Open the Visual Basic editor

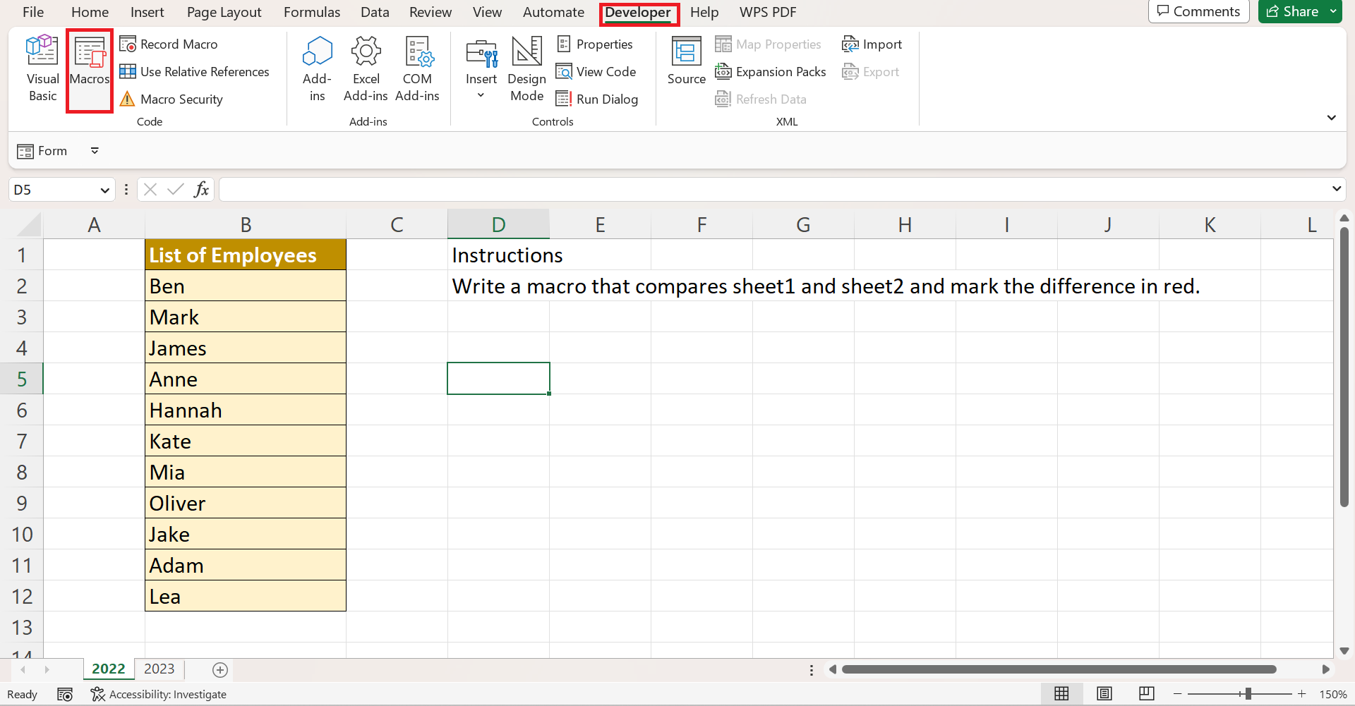pos(42,68)
